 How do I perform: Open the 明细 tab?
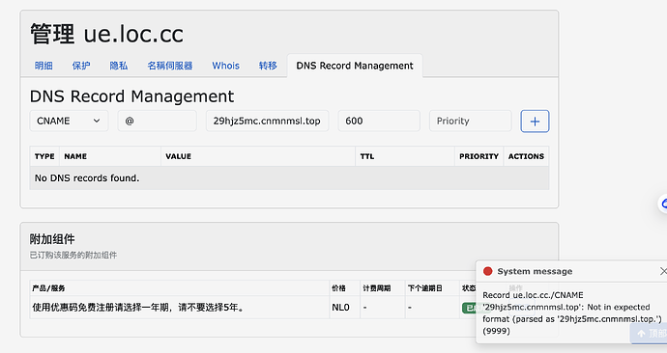pos(43,66)
